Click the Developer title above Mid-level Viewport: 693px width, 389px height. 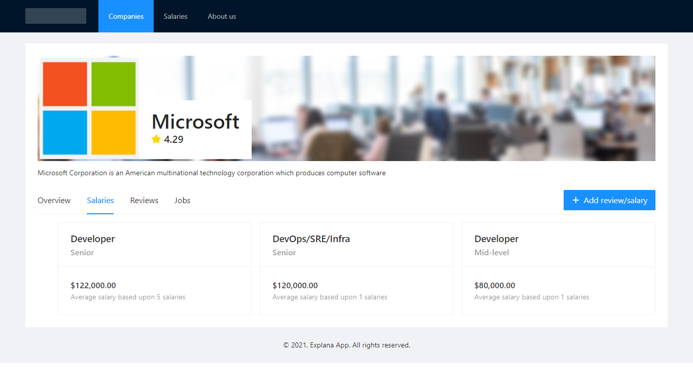click(x=497, y=239)
